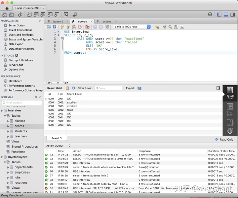Expand the classes table
Image resolution: width=238 pixels, height=198 pixels.
[8, 121]
